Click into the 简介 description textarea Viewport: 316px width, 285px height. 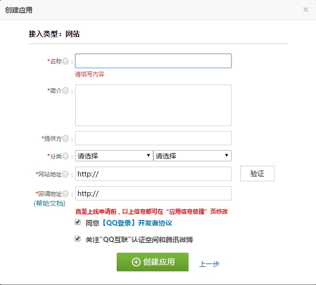tap(153, 105)
